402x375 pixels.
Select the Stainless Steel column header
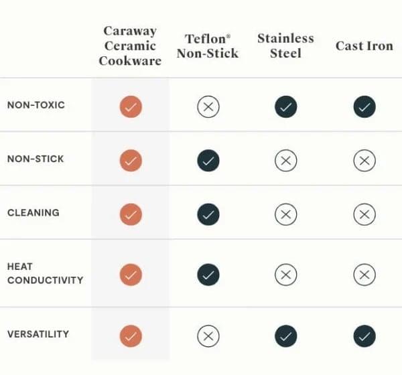(x=286, y=46)
